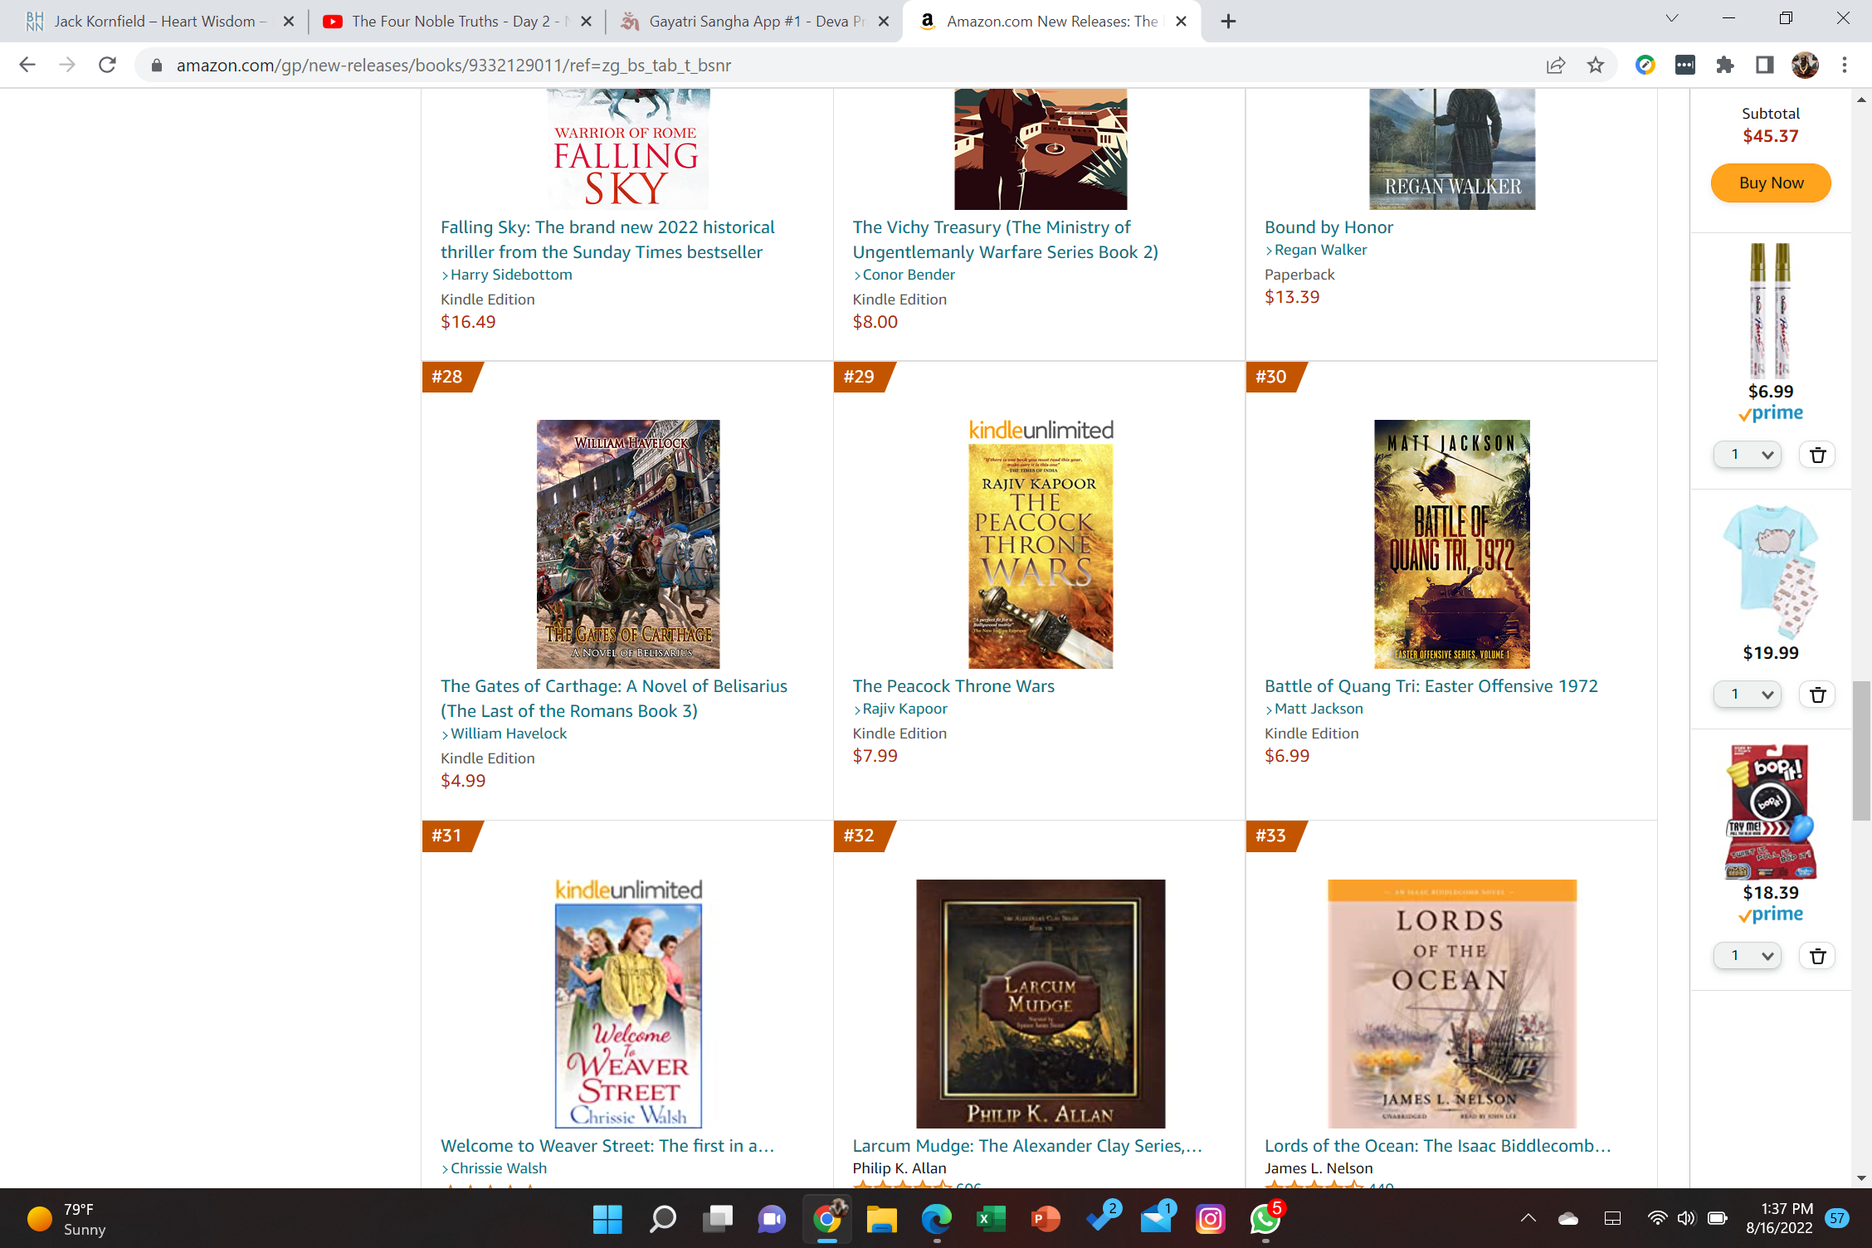Open quantity dropdown for $6.99 paint pens
This screenshot has width=1872, height=1248.
click(1748, 455)
